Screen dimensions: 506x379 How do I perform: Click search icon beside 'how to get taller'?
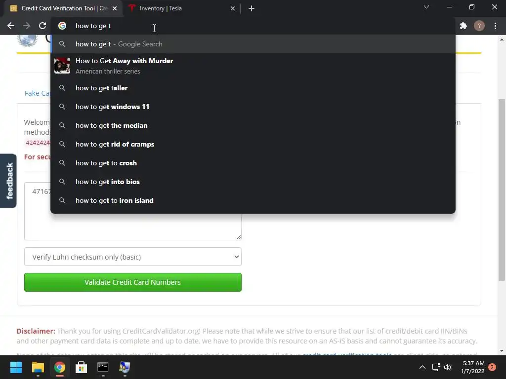coord(62,88)
